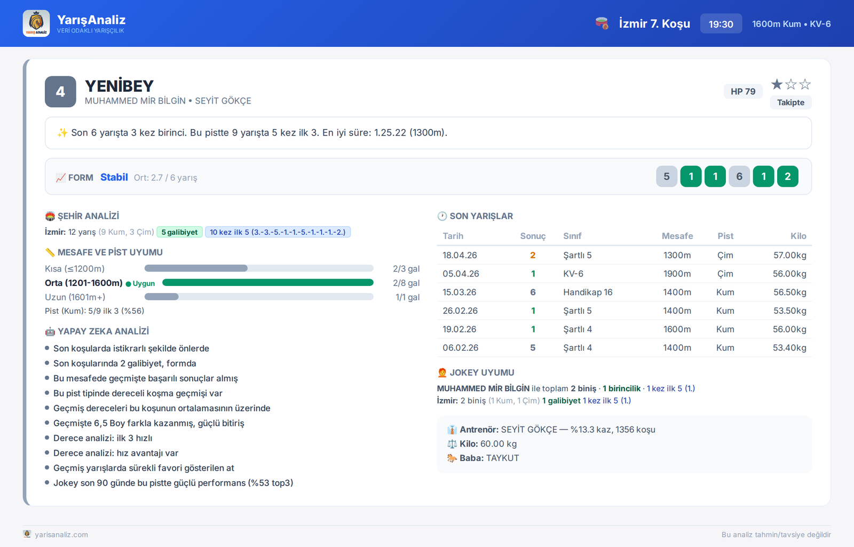
Task: Select the Kısa (≤1200m) progress bar
Action: [x=259, y=268]
